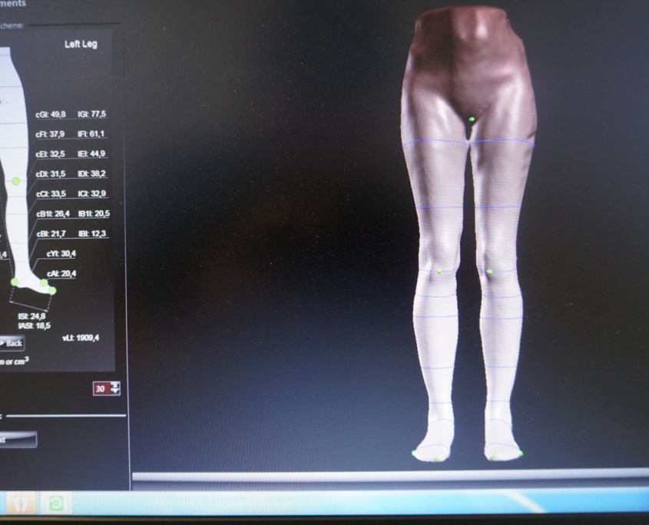Click the horizontal bar beneath the 3D view

tap(390, 477)
